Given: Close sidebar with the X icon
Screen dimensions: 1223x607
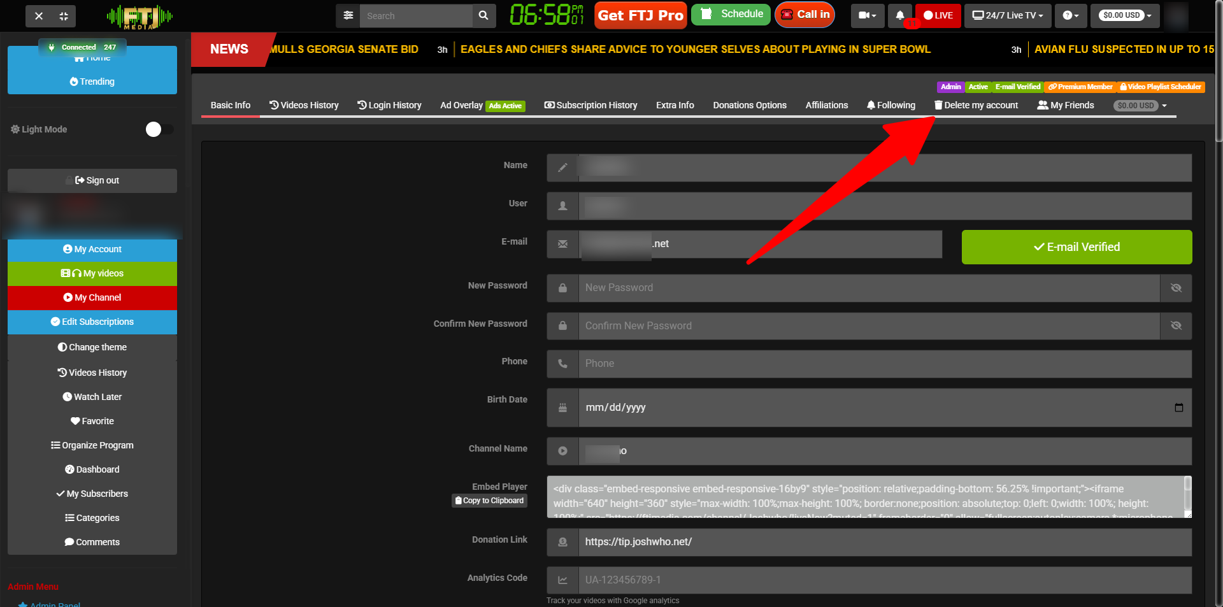Looking at the screenshot, I should [39, 16].
